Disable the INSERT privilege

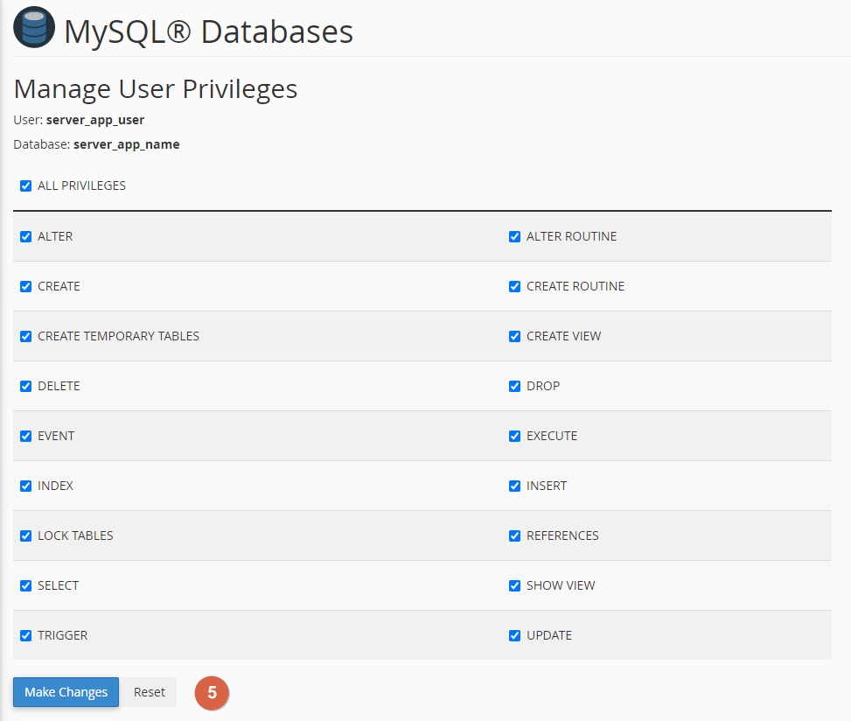point(514,486)
